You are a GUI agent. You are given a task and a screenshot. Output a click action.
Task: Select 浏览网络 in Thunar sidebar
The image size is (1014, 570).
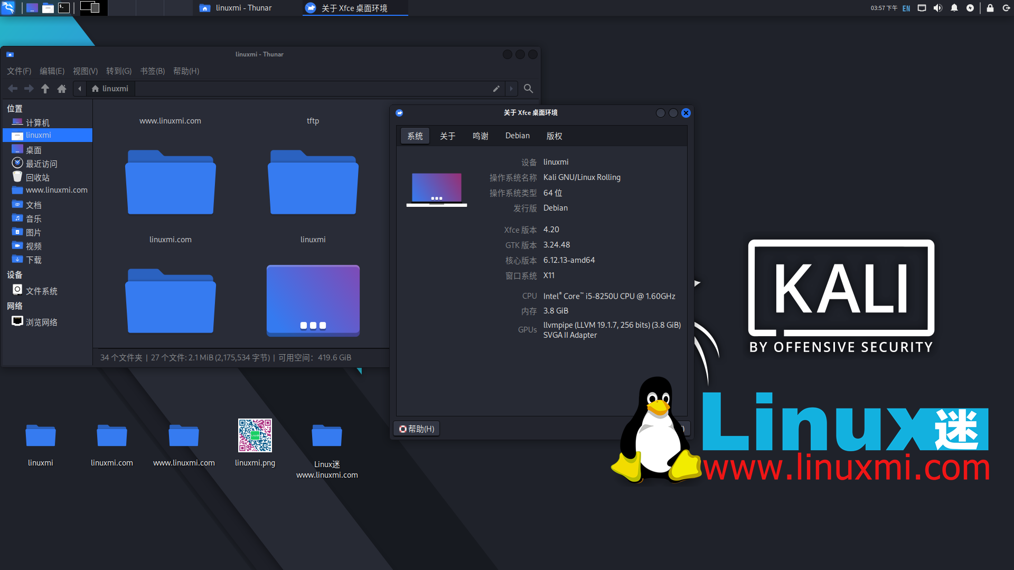(48, 322)
